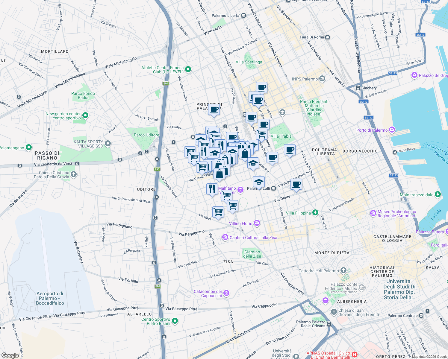Select the Villino Florio attraction pin

pyautogui.click(x=257, y=223)
